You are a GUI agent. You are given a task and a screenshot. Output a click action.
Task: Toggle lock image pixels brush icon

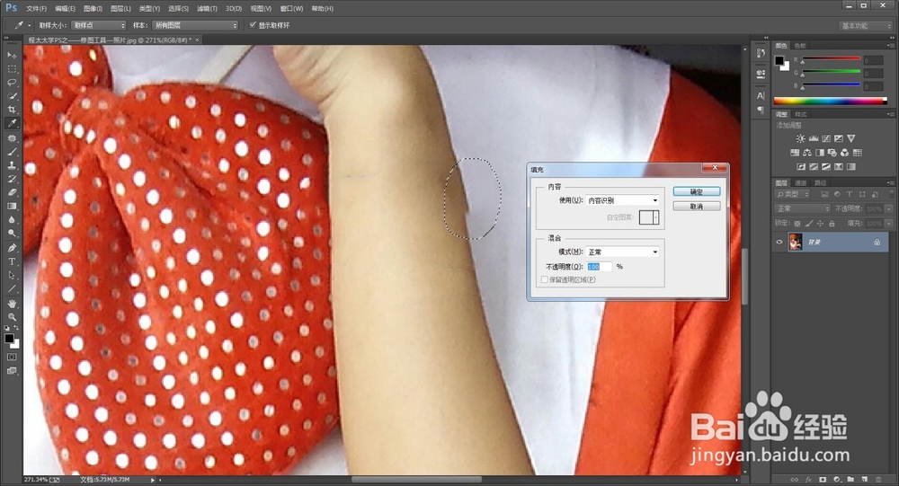[809, 224]
